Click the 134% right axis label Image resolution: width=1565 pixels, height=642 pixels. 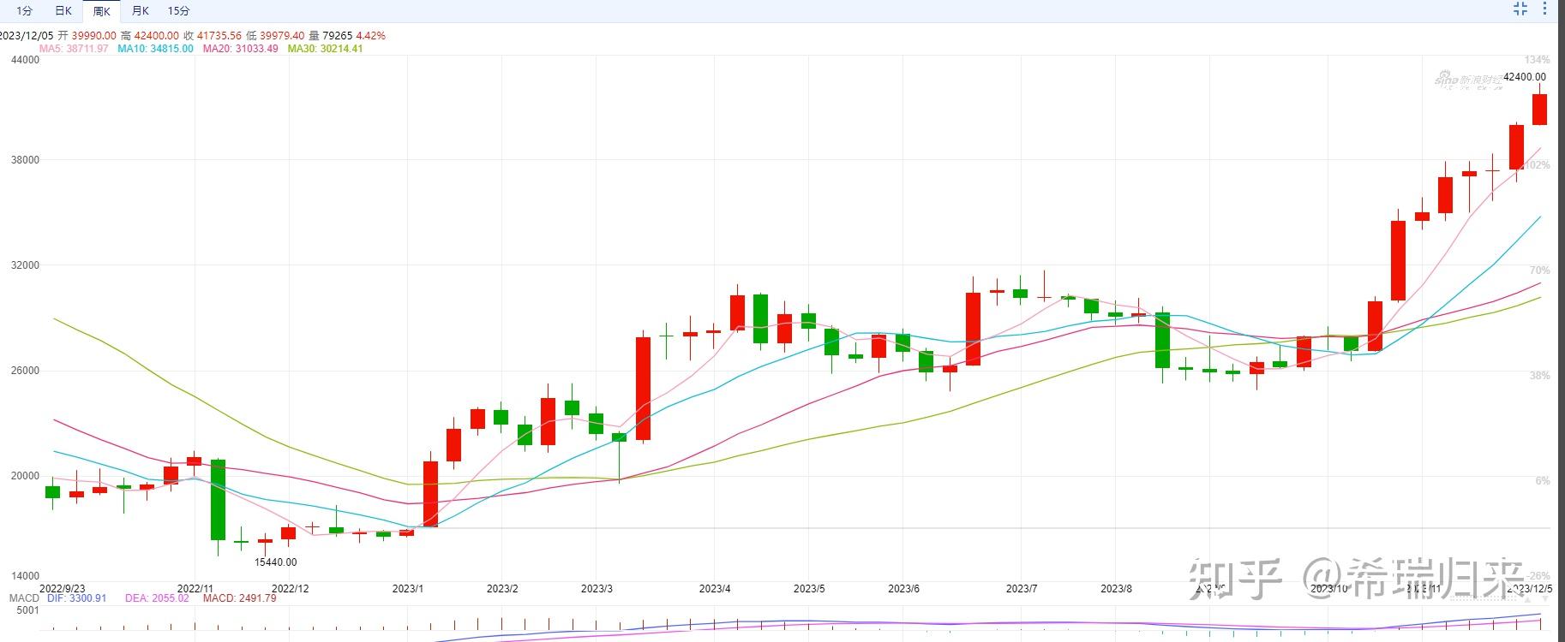pyautogui.click(x=1537, y=60)
